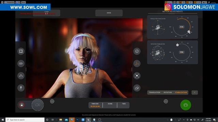Click the Scene field
Image resolution: width=218 pixels, height=122 pixels.
[110, 105]
